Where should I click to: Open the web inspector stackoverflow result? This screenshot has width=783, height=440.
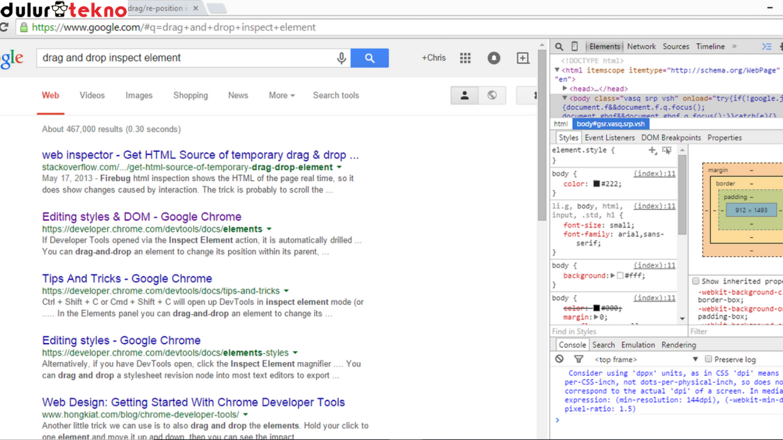201,155
